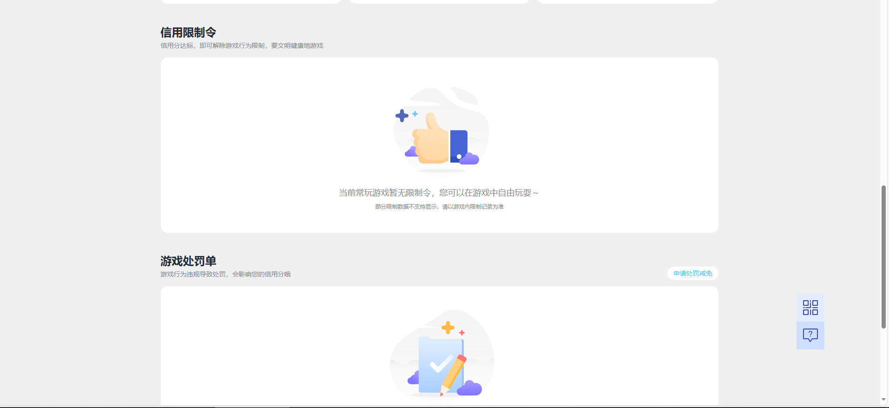Image resolution: width=889 pixels, height=408 pixels.
Task: Click the subtitle 游戏行为违规导致处罚
Action: (193, 274)
